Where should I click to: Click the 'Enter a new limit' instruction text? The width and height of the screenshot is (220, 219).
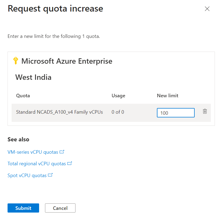coord(54,36)
